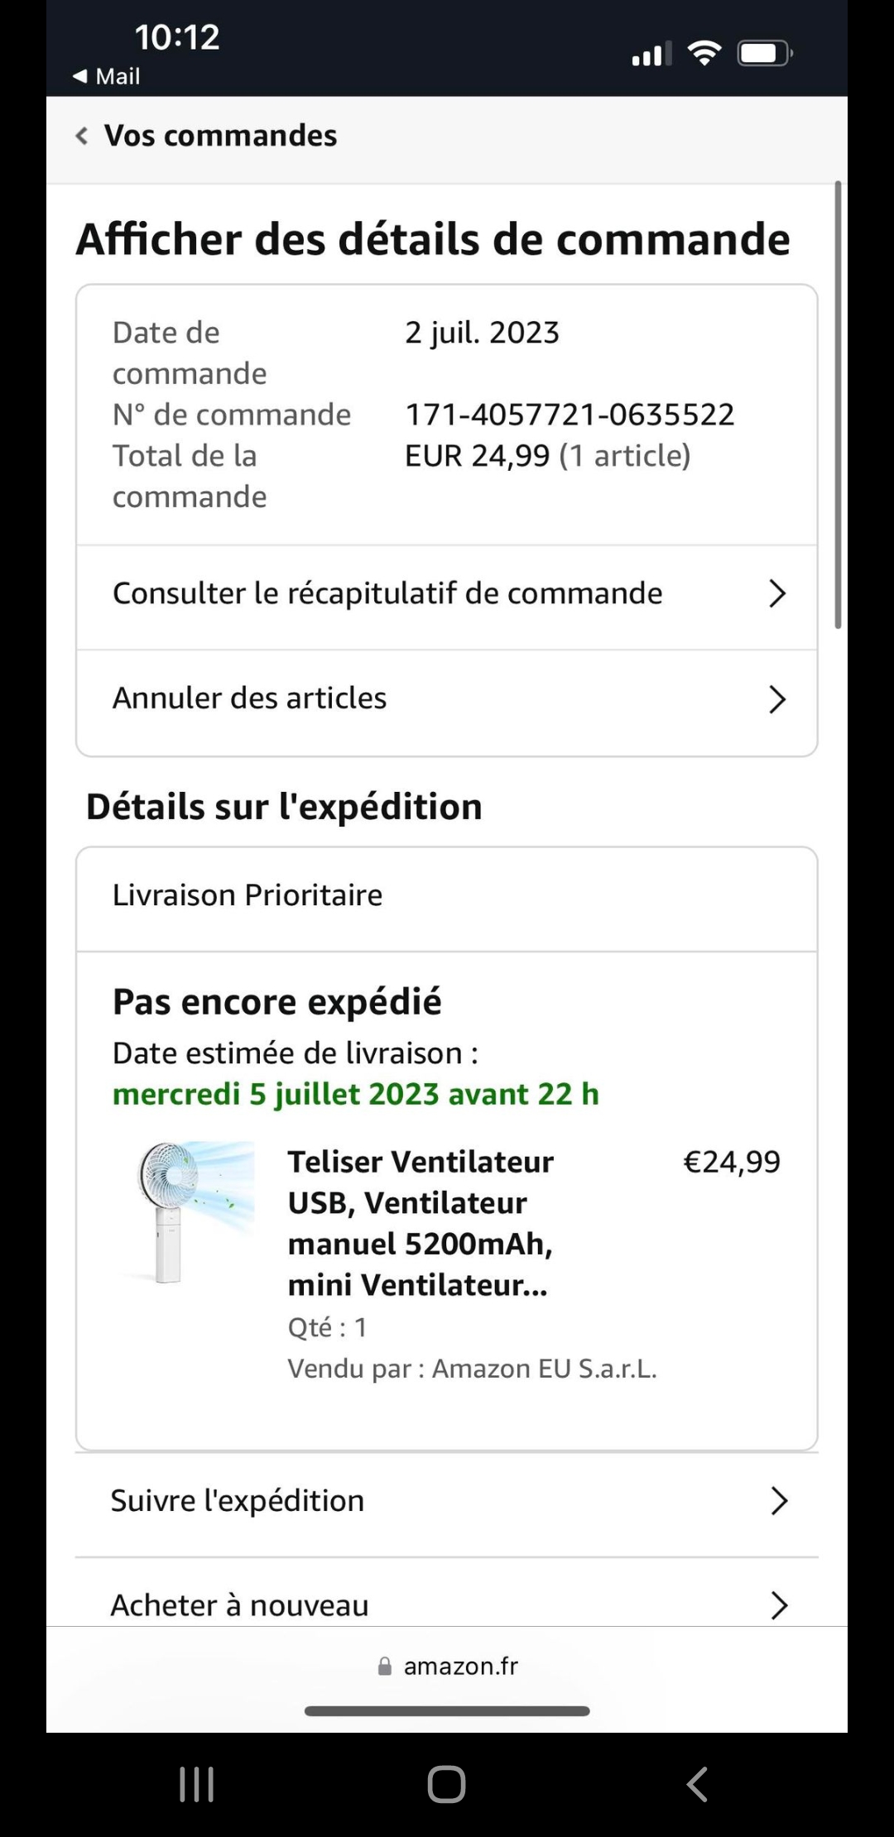Tap chevron beside Suivre l'expédition
This screenshot has width=894, height=1837.
click(778, 1500)
